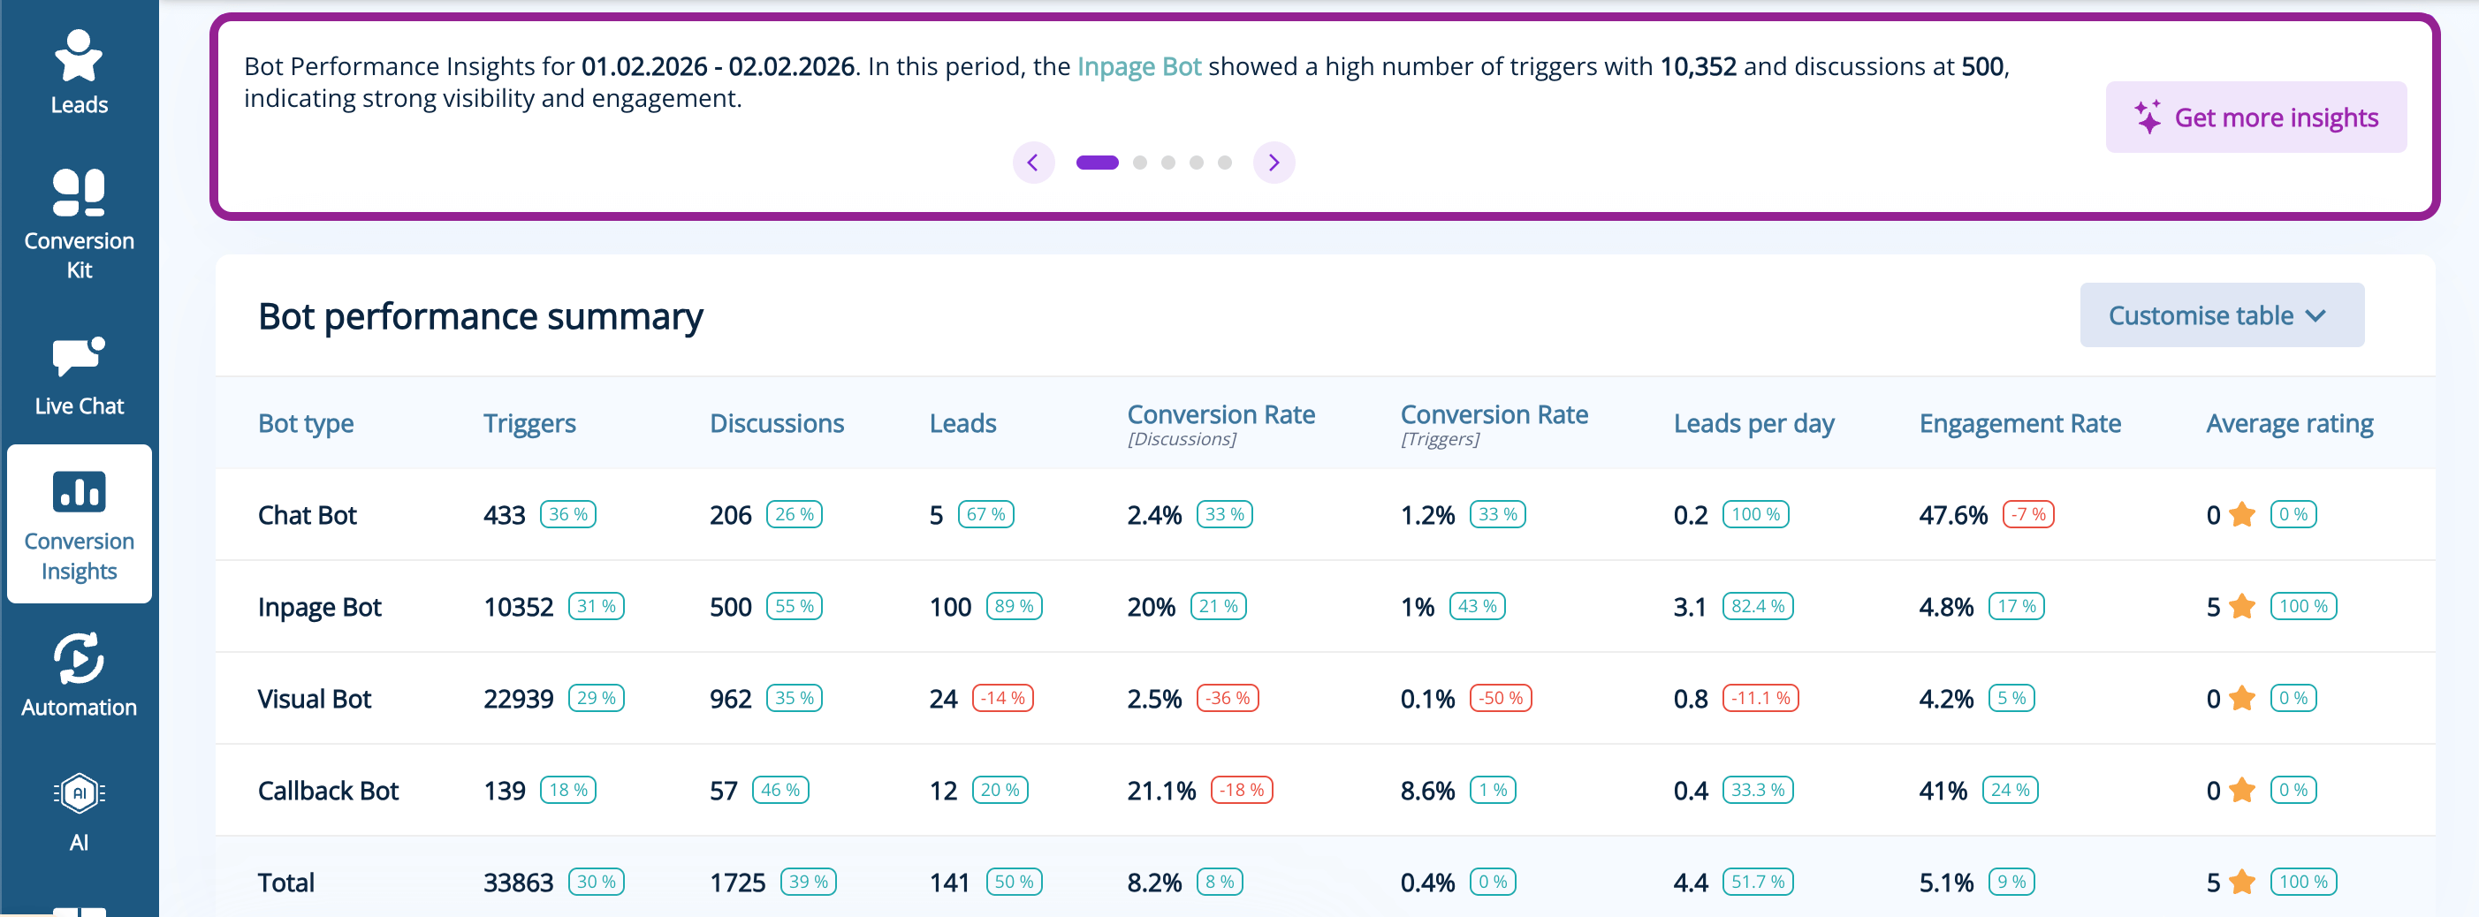Open the Conversion Kit sidebar icon
Screen dimensions: 2479x917
[79, 224]
